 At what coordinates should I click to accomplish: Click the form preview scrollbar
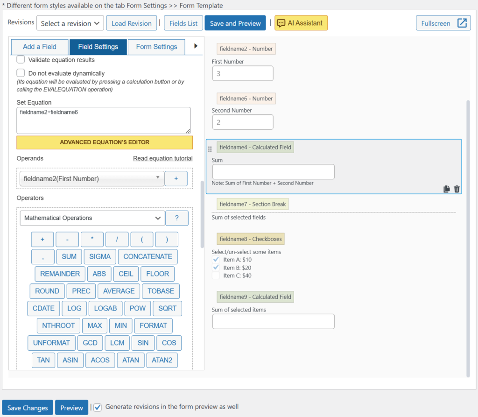[x=468, y=239]
